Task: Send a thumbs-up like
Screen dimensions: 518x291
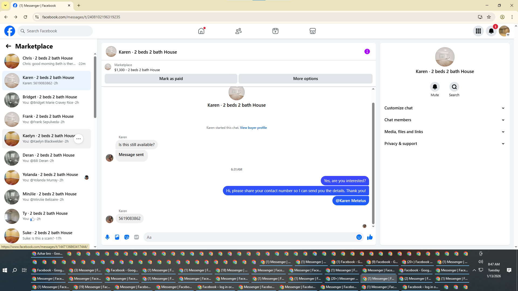Action: 370,237
